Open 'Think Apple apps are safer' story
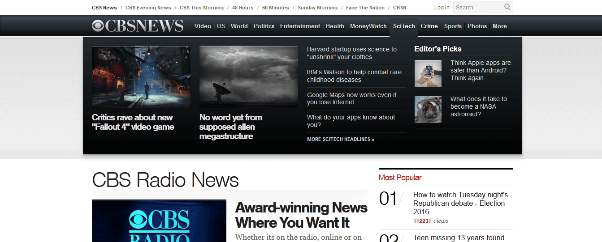The width and height of the screenshot is (602, 242). click(x=481, y=70)
